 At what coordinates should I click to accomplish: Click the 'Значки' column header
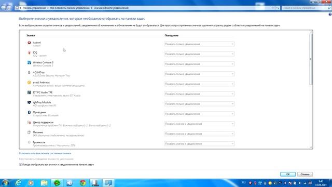click(x=31, y=35)
